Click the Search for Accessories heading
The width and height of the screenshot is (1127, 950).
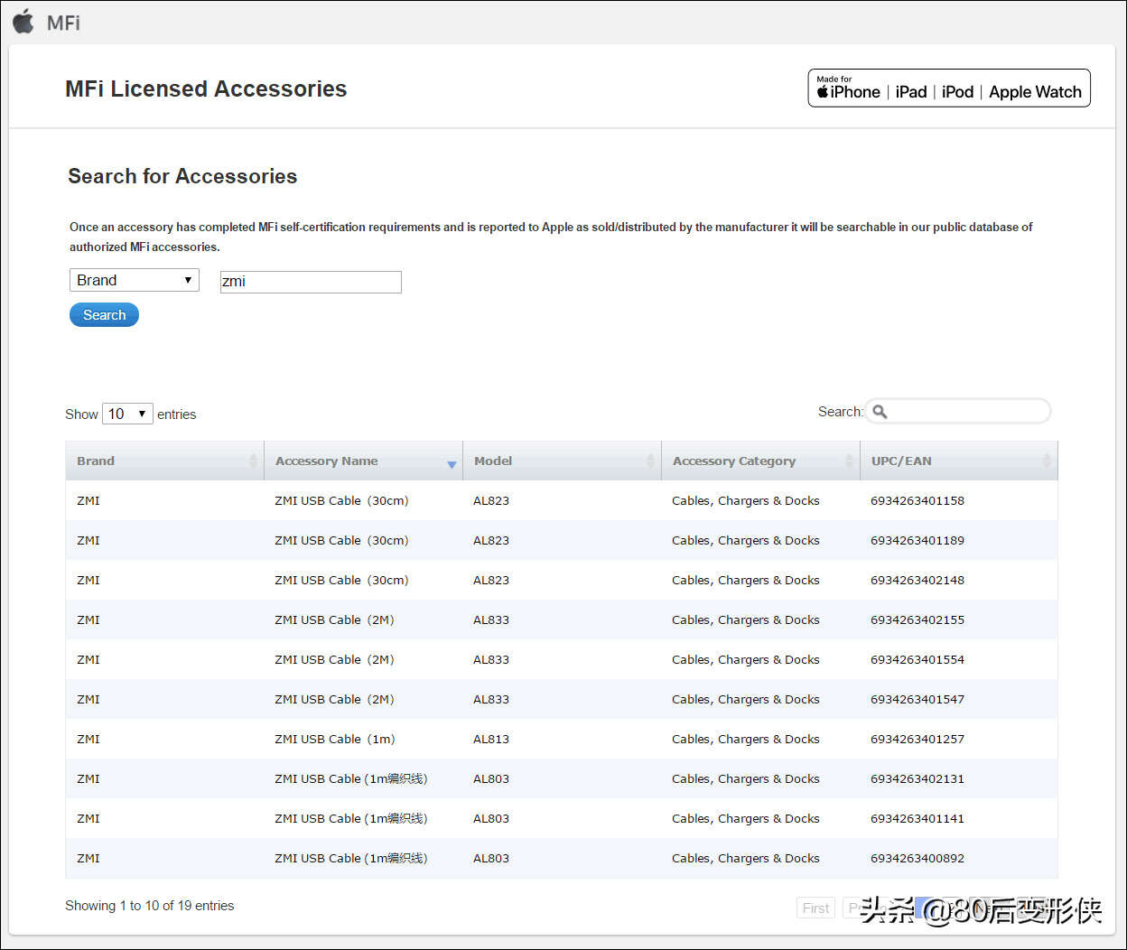pos(182,176)
